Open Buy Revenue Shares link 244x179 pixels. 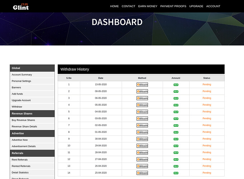coord(23,120)
